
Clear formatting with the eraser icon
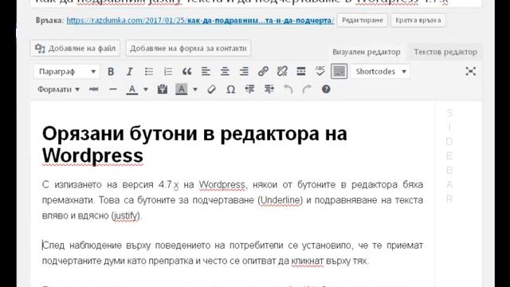211,89
